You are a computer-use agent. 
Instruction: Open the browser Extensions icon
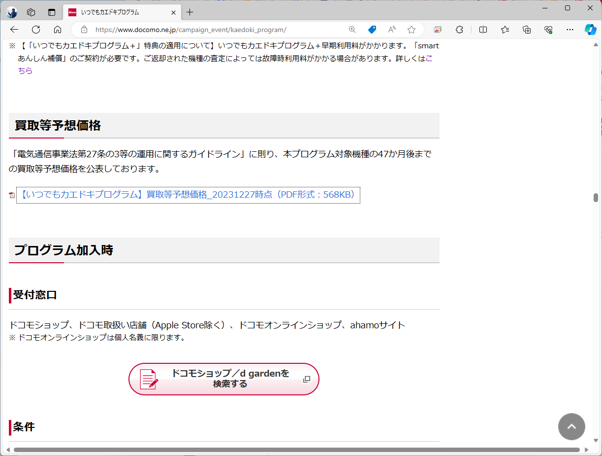(x=459, y=30)
